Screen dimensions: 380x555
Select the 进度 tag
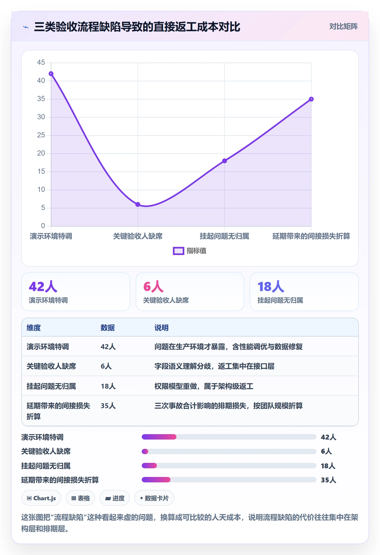[115, 498]
